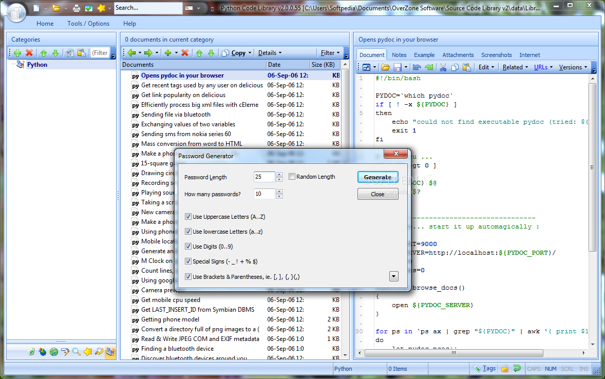Viewport: 605px width, 379px height.
Task: Click the open folder icon in title bar
Action: tap(56, 8)
